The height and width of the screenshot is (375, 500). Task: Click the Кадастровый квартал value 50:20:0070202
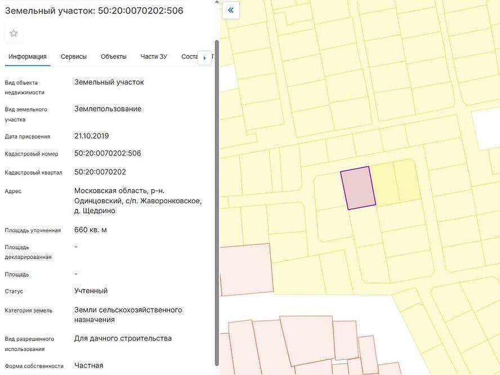click(100, 172)
